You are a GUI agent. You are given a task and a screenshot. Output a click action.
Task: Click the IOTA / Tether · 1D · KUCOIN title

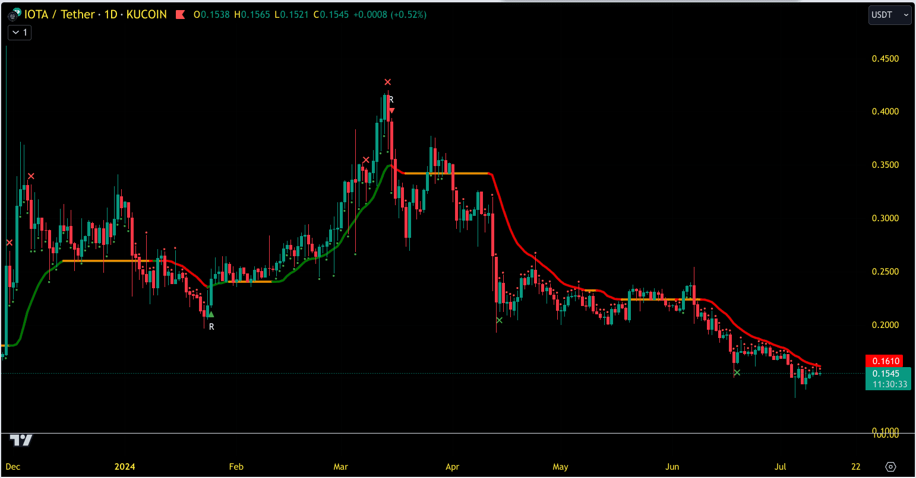[x=96, y=14]
